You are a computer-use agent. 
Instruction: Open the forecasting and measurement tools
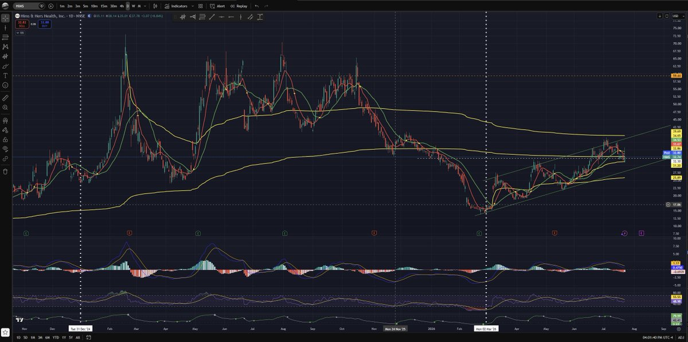coord(5,56)
